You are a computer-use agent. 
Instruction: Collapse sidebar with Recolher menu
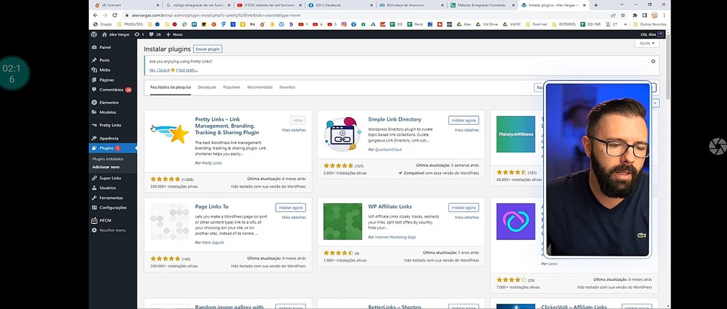[109, 230]
